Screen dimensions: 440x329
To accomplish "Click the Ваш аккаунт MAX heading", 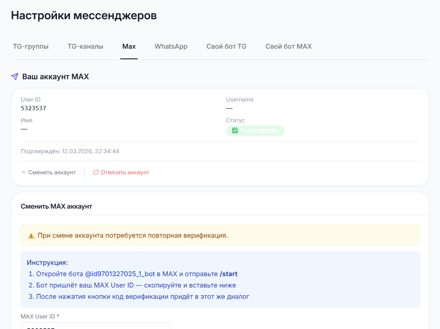I will coord(55,77).
